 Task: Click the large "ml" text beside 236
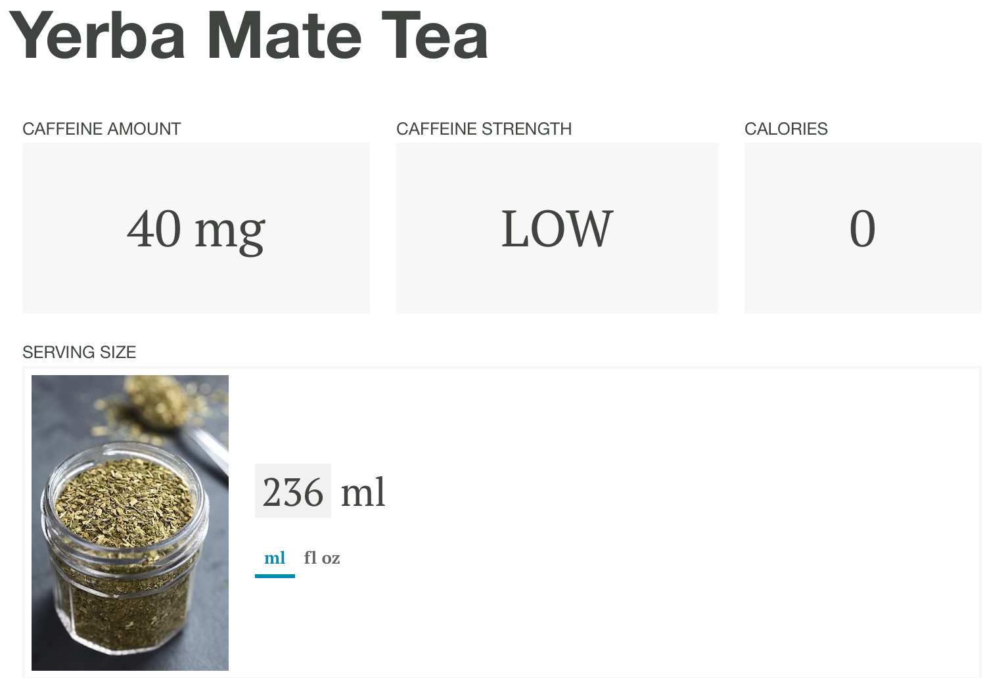363,491
